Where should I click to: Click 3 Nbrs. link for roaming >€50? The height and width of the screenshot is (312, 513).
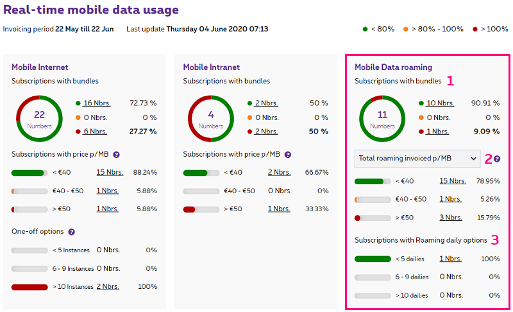click(x=450, y=218)
